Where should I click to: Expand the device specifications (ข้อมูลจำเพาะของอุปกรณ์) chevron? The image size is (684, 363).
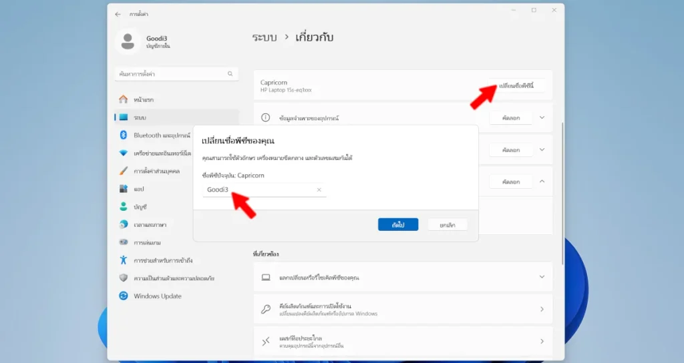click(x=542, y=118)
